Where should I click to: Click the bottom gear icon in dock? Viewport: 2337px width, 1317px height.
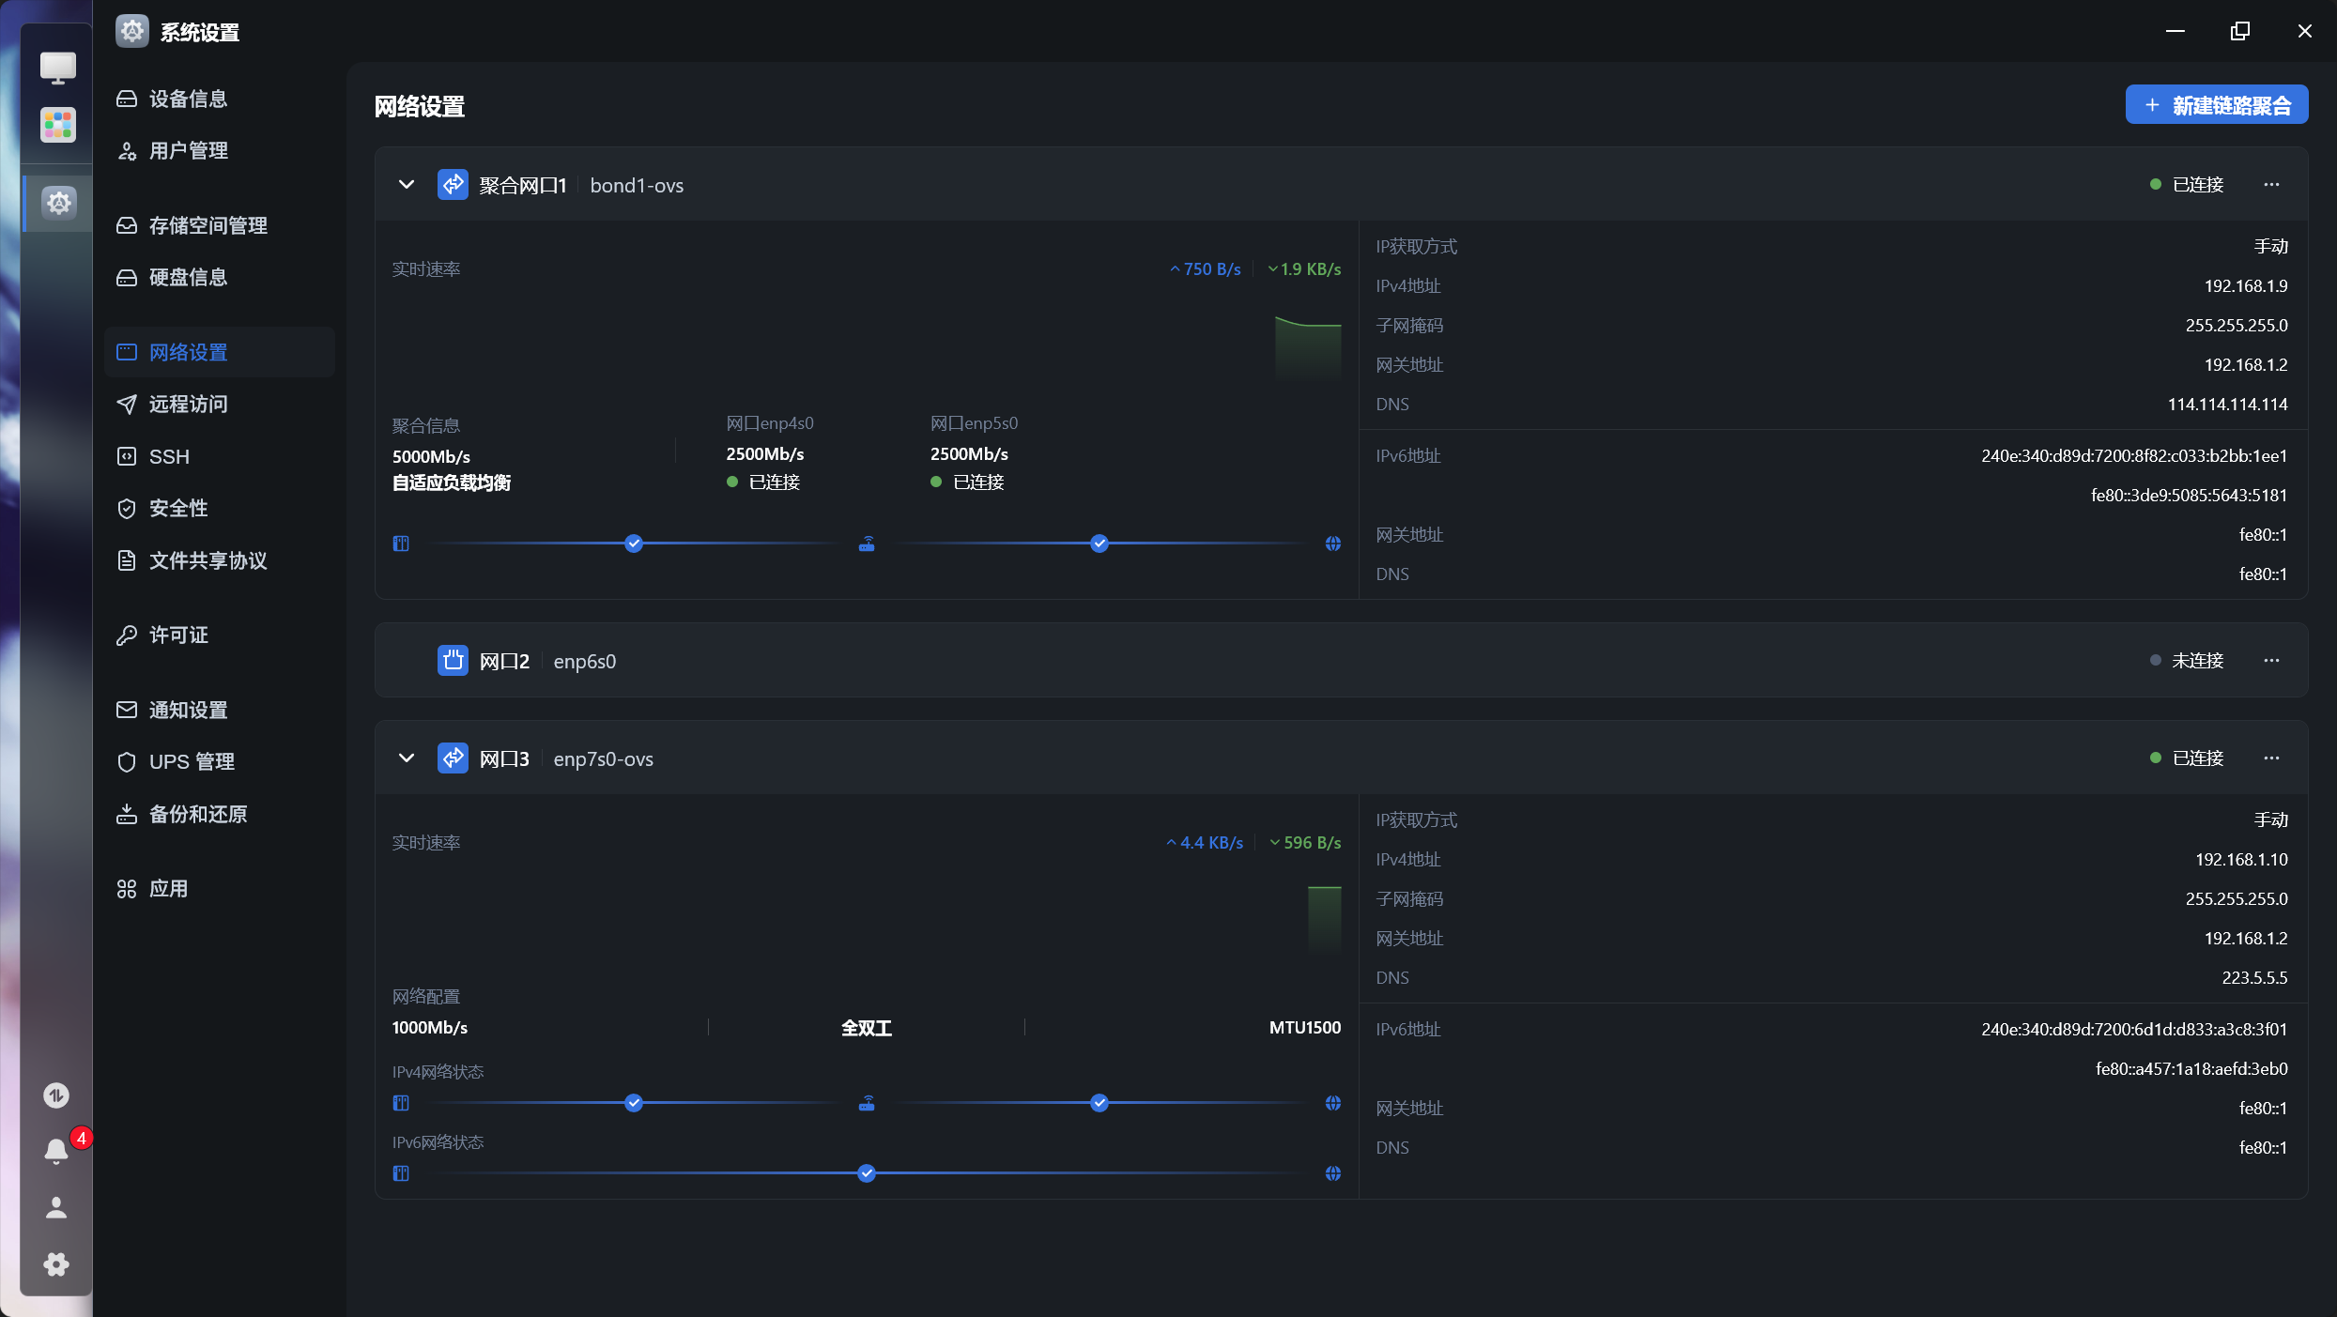point(56,1264)
